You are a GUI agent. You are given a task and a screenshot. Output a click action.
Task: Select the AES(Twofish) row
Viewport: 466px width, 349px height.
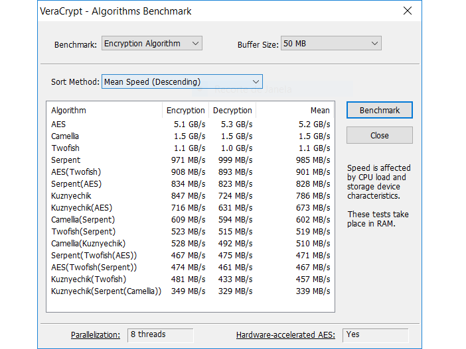pyautogui.click(x=191, y=172)
